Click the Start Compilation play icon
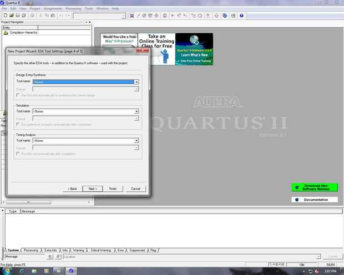Screen dimensions: 344x275 (x=173, y=16)
